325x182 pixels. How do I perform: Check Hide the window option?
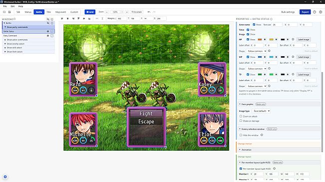pos(241,135)
